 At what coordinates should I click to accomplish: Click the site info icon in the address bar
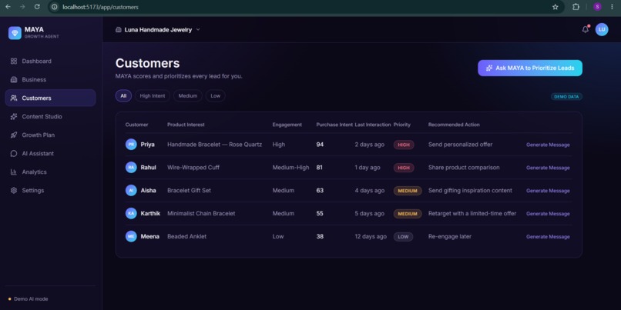point(55,7)
